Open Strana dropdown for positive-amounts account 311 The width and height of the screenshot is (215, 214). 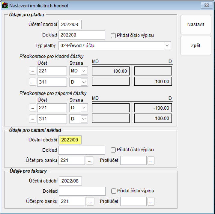coord(84,82)
